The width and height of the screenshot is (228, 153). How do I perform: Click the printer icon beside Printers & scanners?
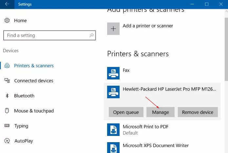click(x=7, y=66)
